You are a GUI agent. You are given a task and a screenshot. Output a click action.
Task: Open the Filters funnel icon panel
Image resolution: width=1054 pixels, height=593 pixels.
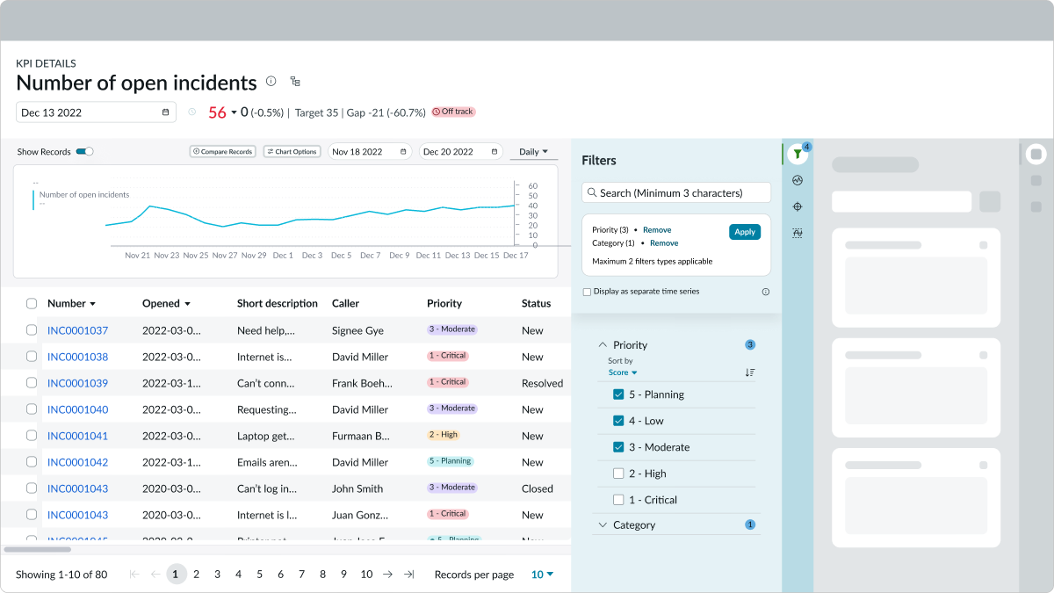click(797, 154)
